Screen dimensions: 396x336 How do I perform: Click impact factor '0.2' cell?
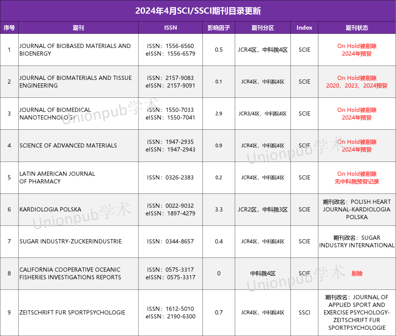(219, 177)
